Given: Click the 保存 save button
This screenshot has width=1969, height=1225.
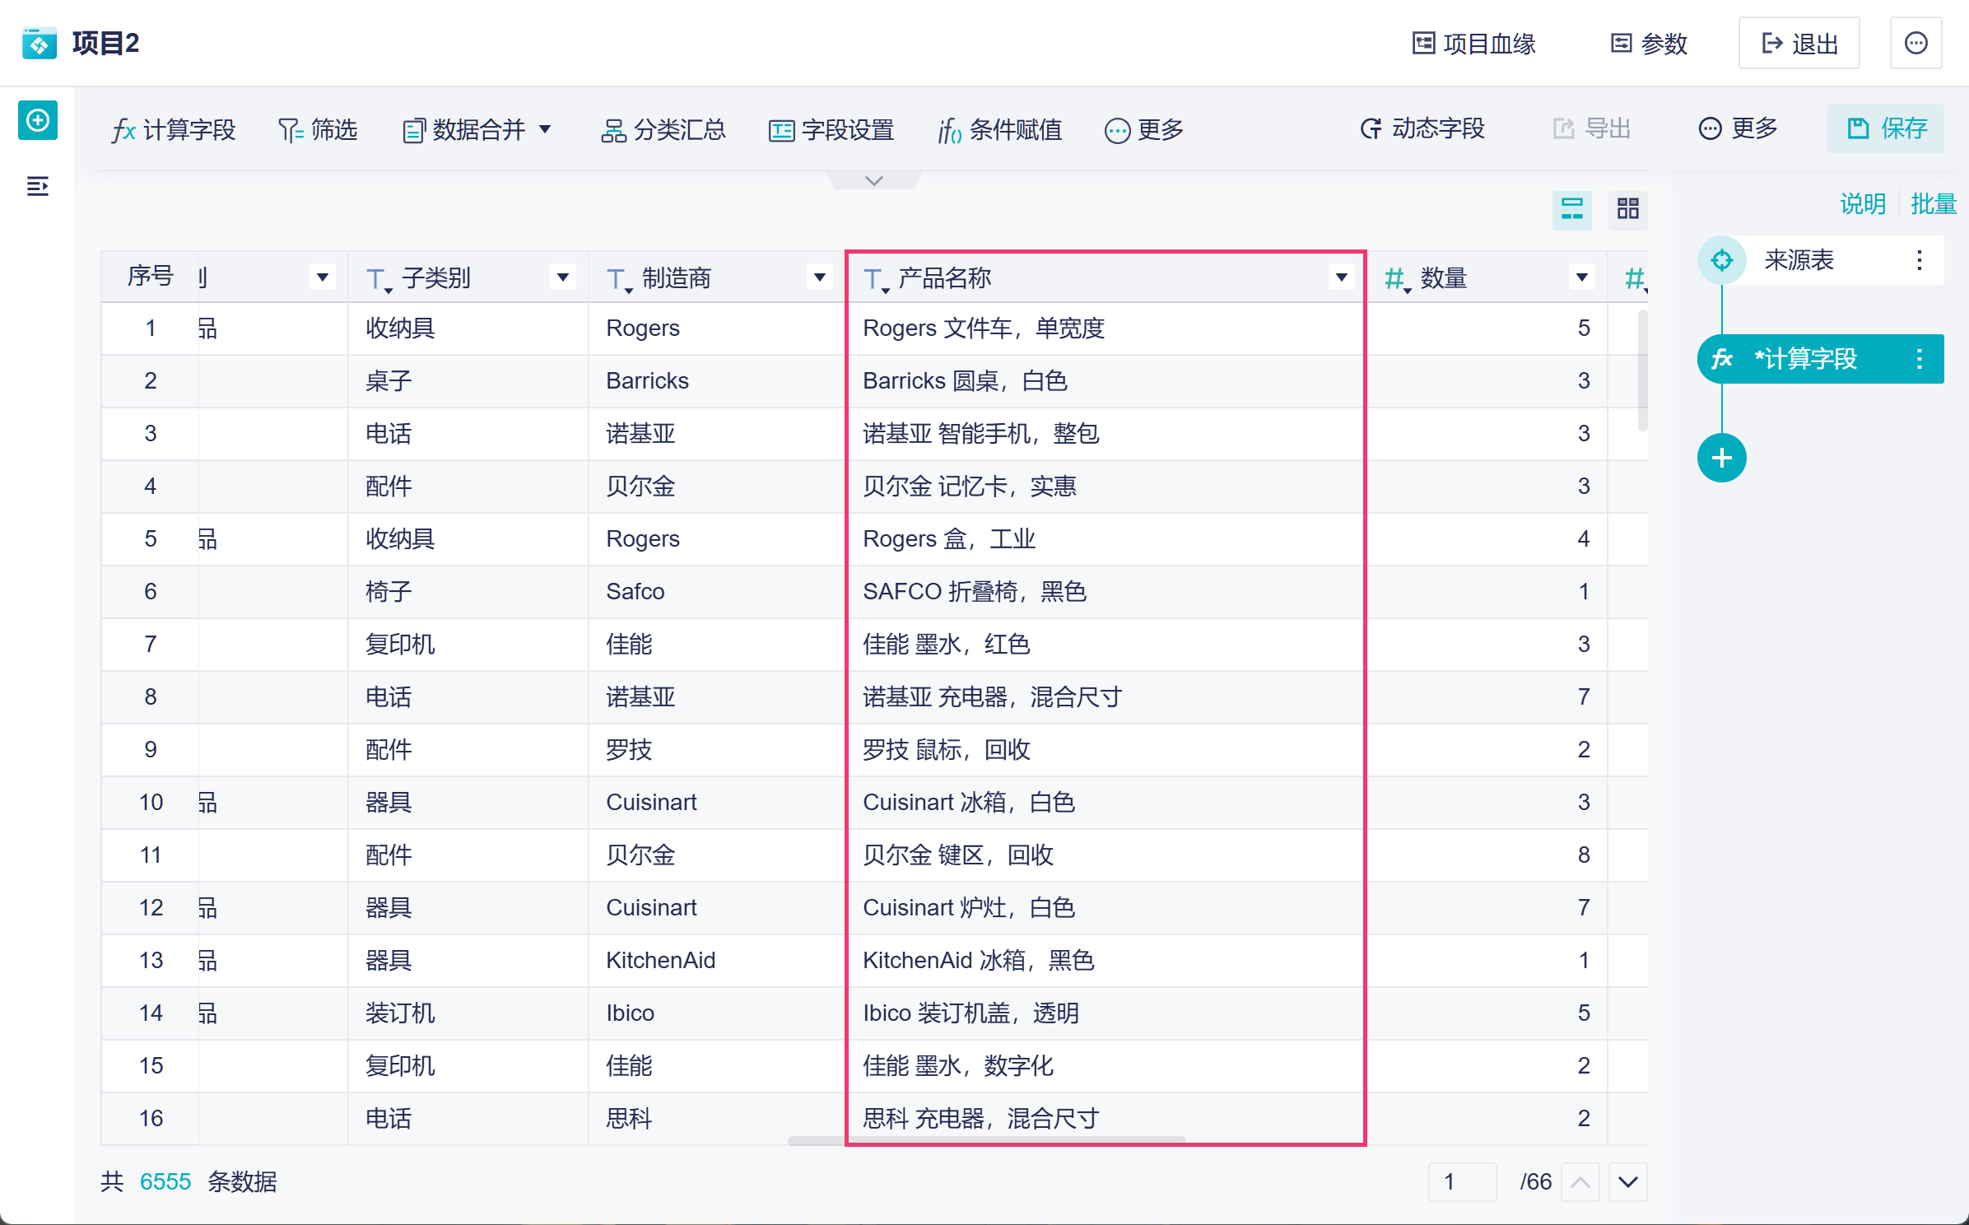Looking at the screenshot, I should tap(1885, 128).
